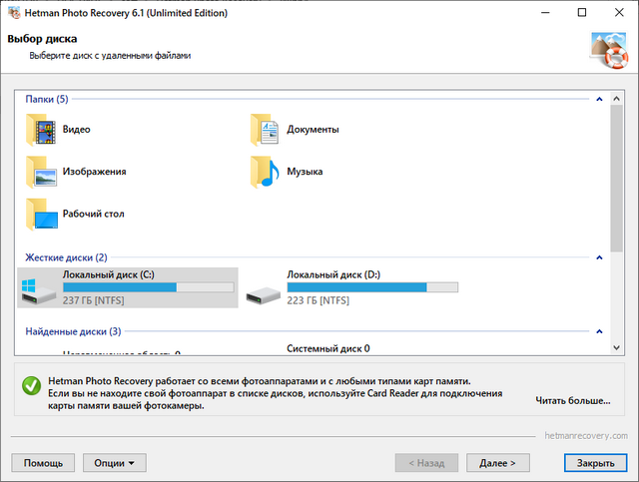Click the disk C: usage bar
Image resolution: width=639 pixels, height=482 pixels.
point(148,287)
